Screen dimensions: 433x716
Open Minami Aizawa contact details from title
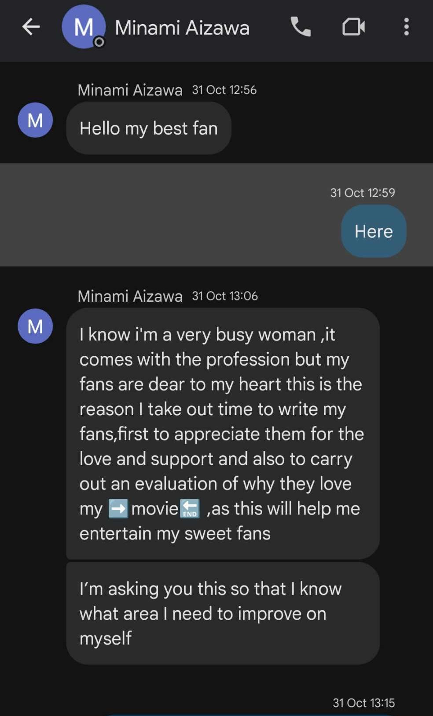tap(182, 28)
